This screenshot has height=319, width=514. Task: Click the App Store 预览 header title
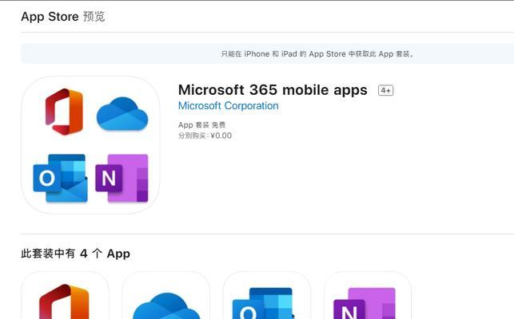click(x=63, y=17)
